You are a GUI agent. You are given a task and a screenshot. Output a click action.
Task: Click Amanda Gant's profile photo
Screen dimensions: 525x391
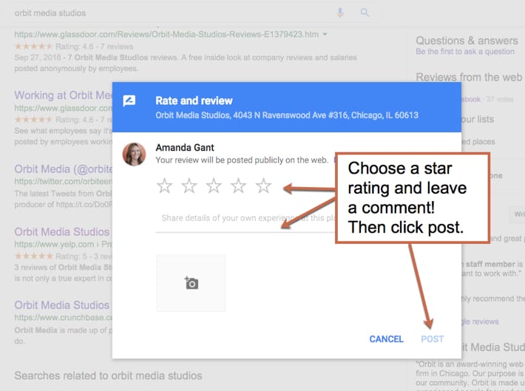click(x=134, y=154)
